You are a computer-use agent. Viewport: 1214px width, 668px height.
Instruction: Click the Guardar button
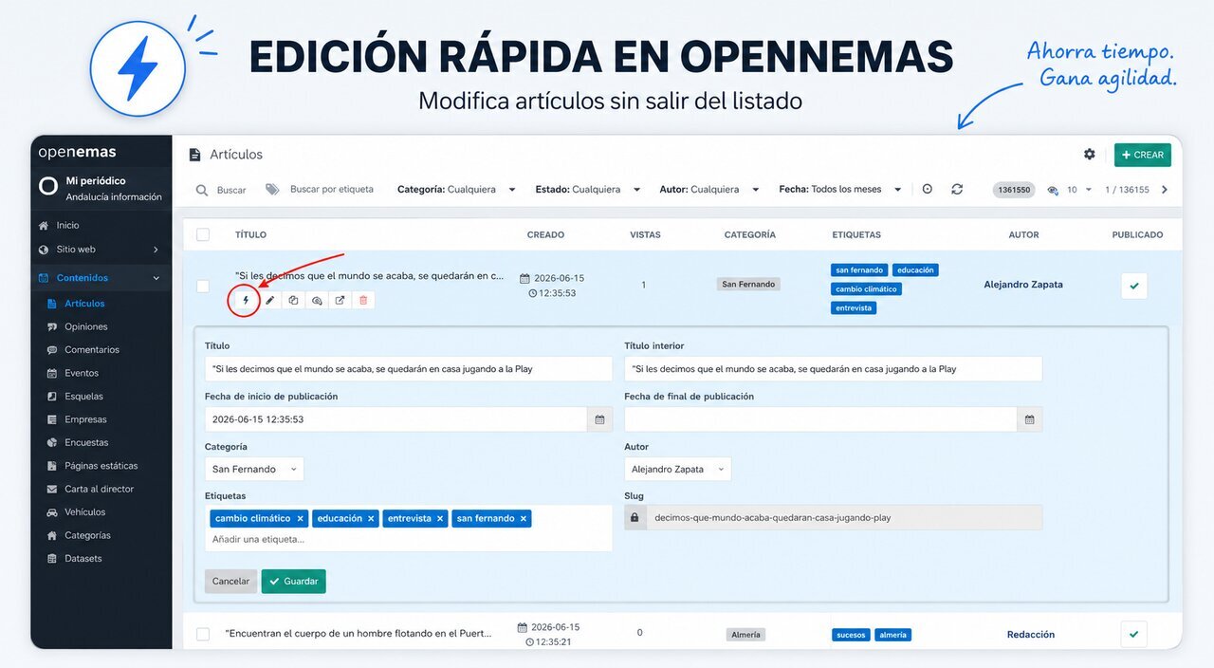(293, 582)
